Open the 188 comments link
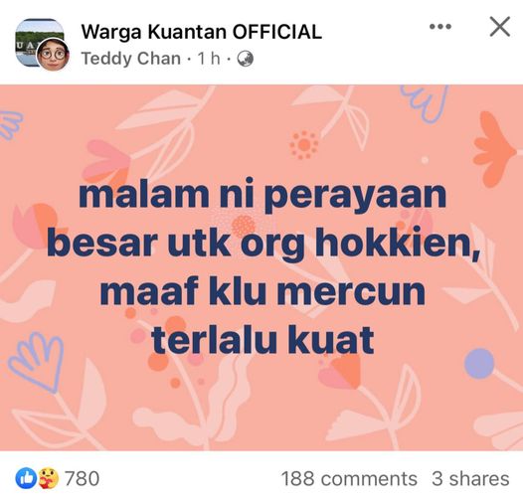Viewport: 523px width, 503px height. 349,479
